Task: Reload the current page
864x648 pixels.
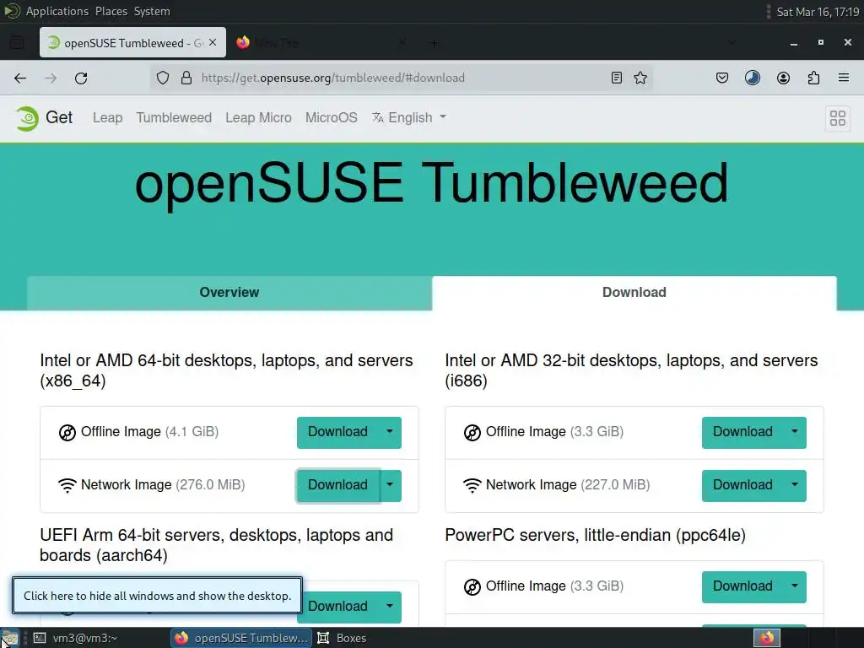Action: tap(81, 78)
